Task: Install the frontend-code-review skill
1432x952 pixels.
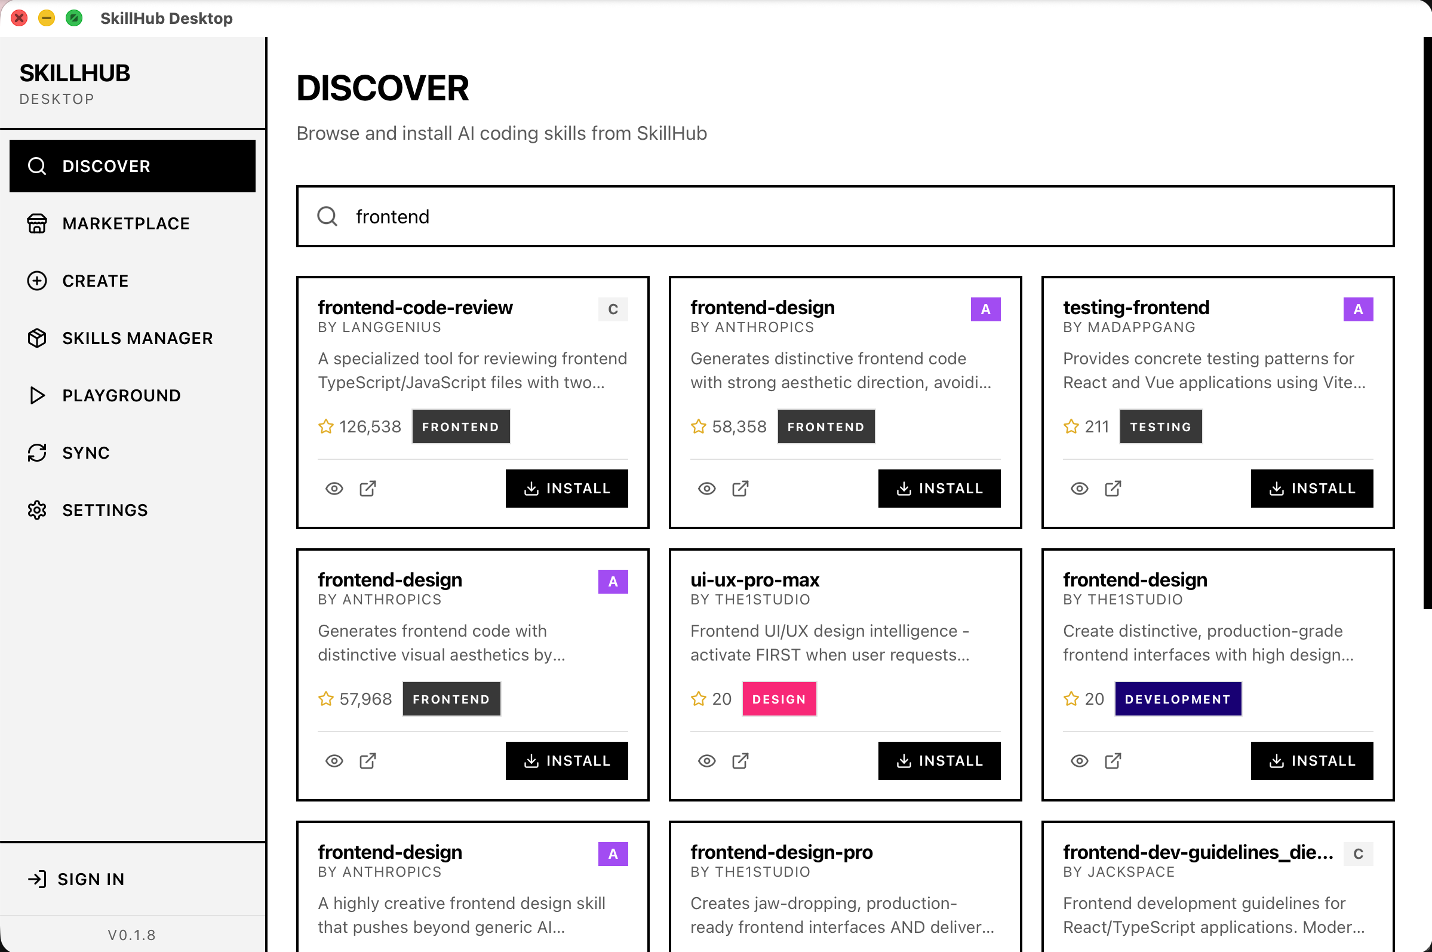Action: click(566, 489)
